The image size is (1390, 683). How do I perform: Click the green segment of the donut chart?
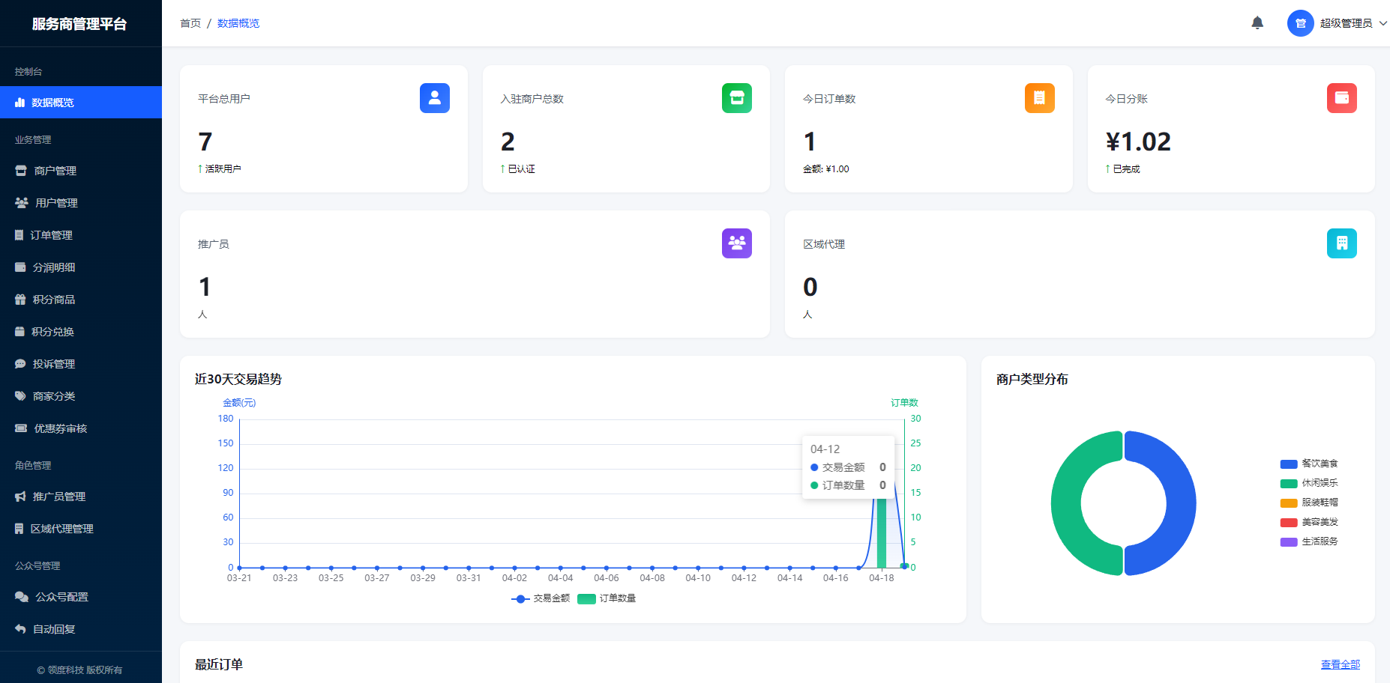point(1066,503)
